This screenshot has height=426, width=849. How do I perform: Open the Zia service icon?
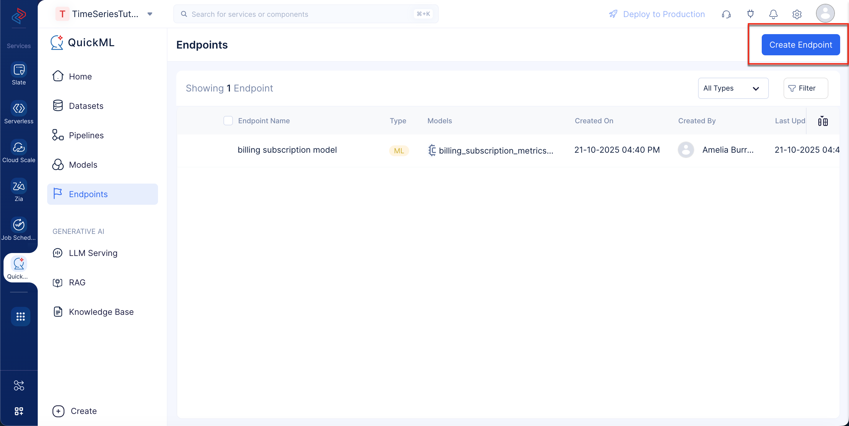pyautogui.click(x=19, y=186)
